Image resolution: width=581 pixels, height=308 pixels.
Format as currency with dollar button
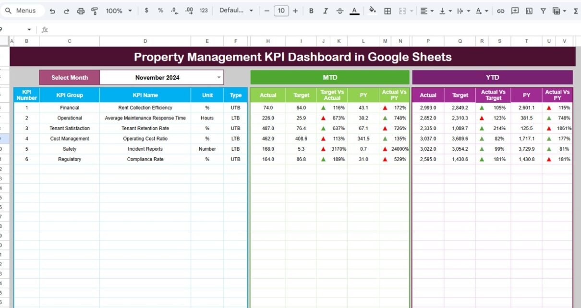click(x=146, y=11)
